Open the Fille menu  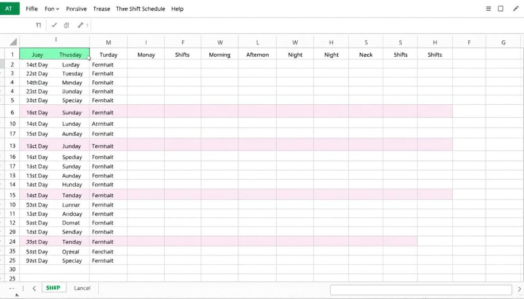point(32,9)
